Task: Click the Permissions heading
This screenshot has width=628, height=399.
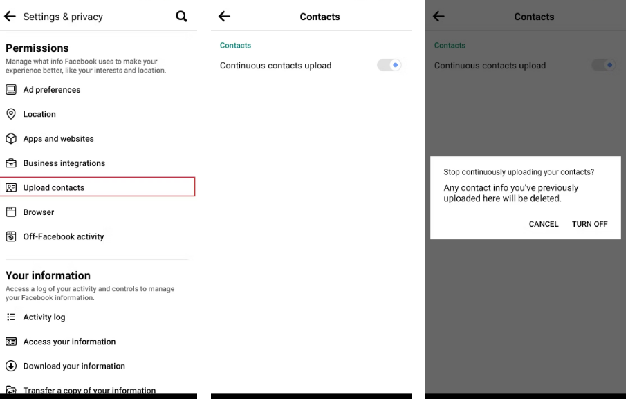Action: pos(37,48)
